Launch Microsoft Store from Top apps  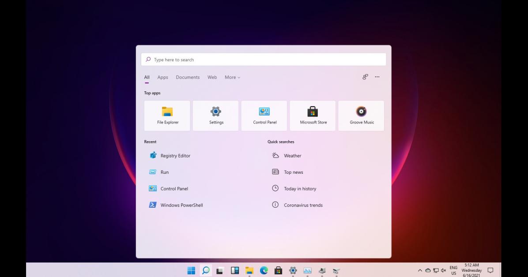pos(313,116)
